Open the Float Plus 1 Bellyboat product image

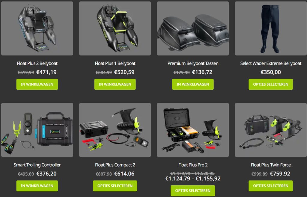coord(115,29)
